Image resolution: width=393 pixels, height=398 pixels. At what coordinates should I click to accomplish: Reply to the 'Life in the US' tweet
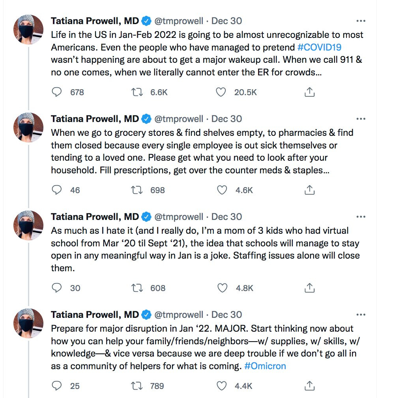point(57,92)
